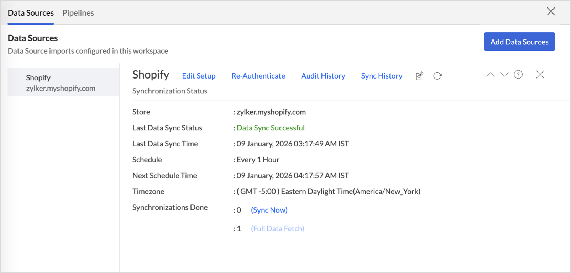Open Edit Setup for Shopify

(199, 76)
